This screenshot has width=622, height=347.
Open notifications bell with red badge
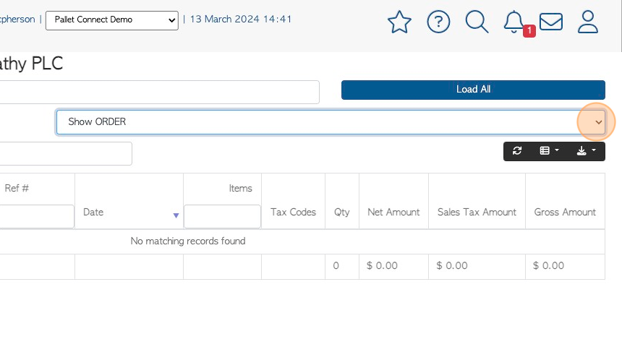pyautogui.click(x=515, y=22)
